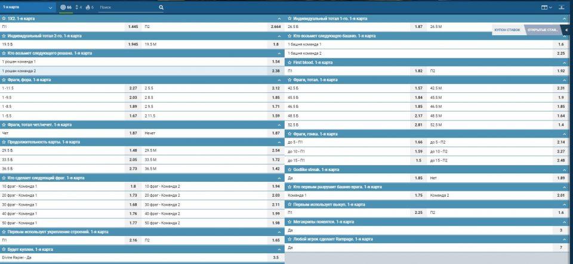Type in the Поиск search field
Viewport: 573px width, 264px height.
tap(128, 8)
